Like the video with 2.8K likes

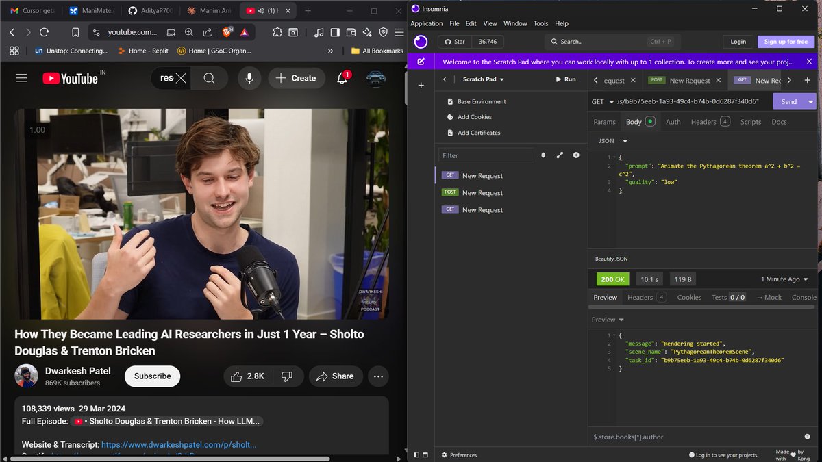coord(249,376)
